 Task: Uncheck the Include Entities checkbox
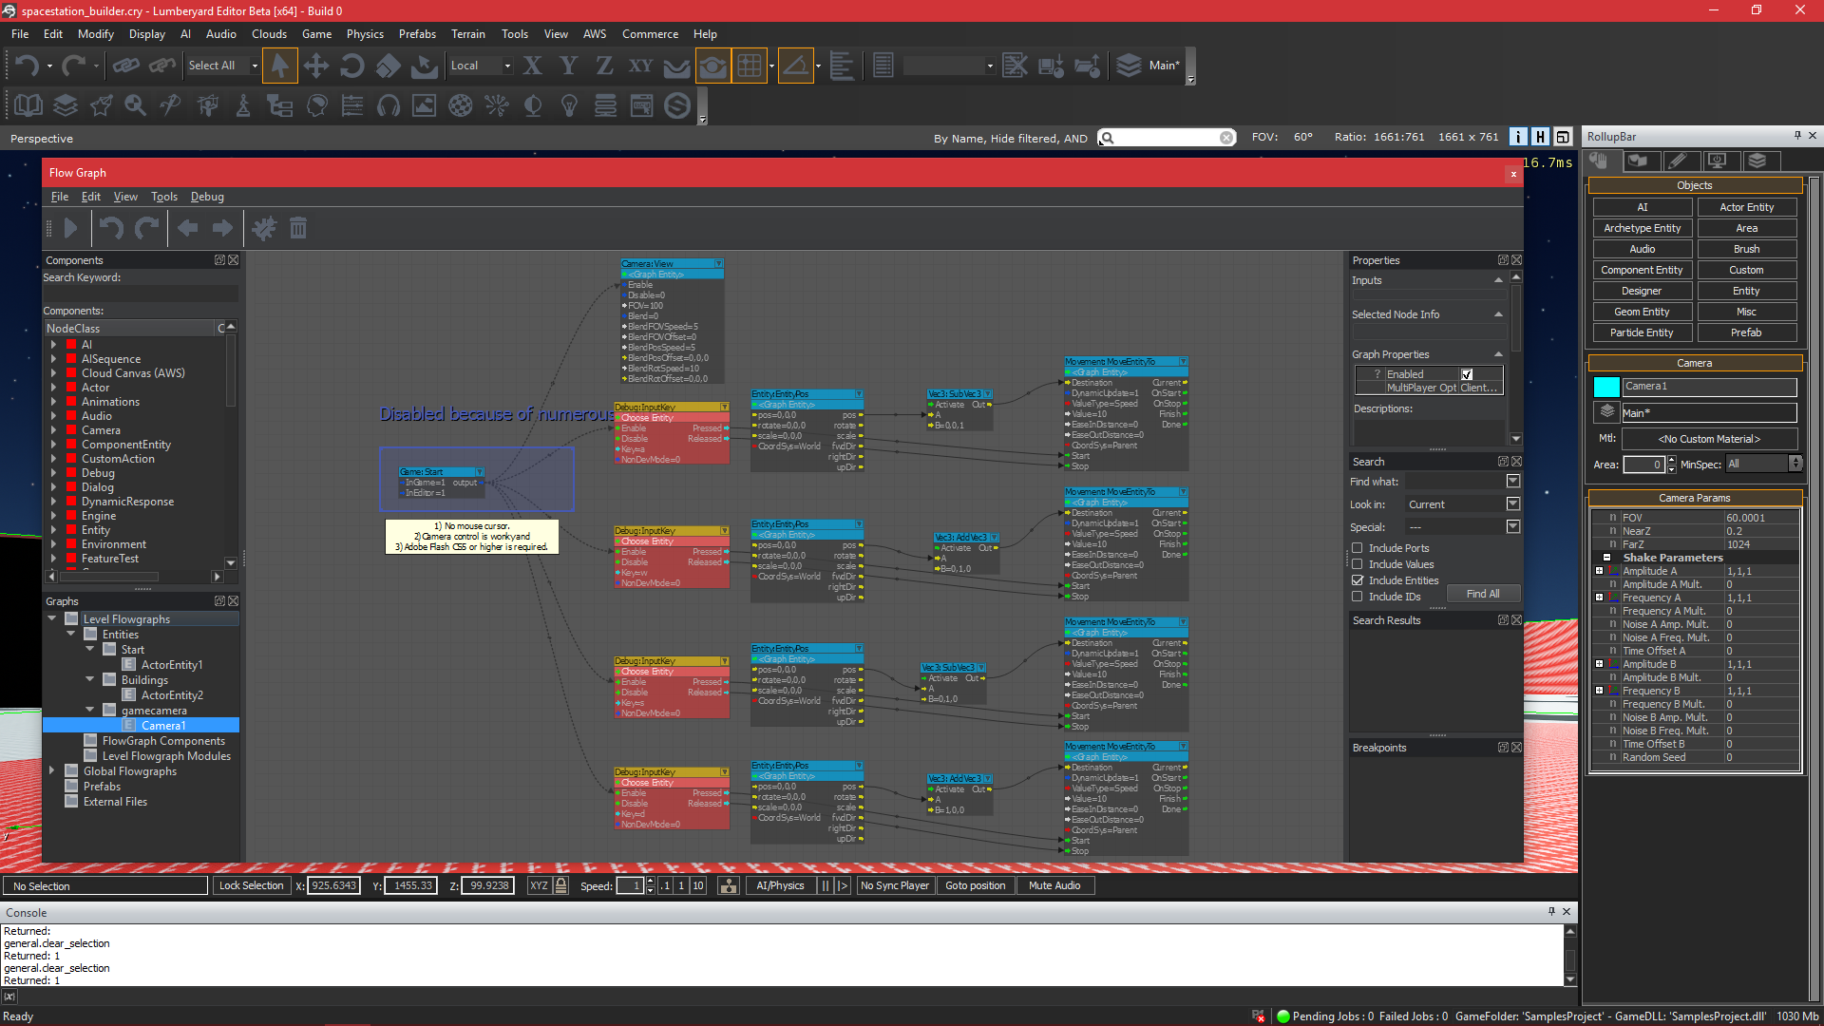1358,580
